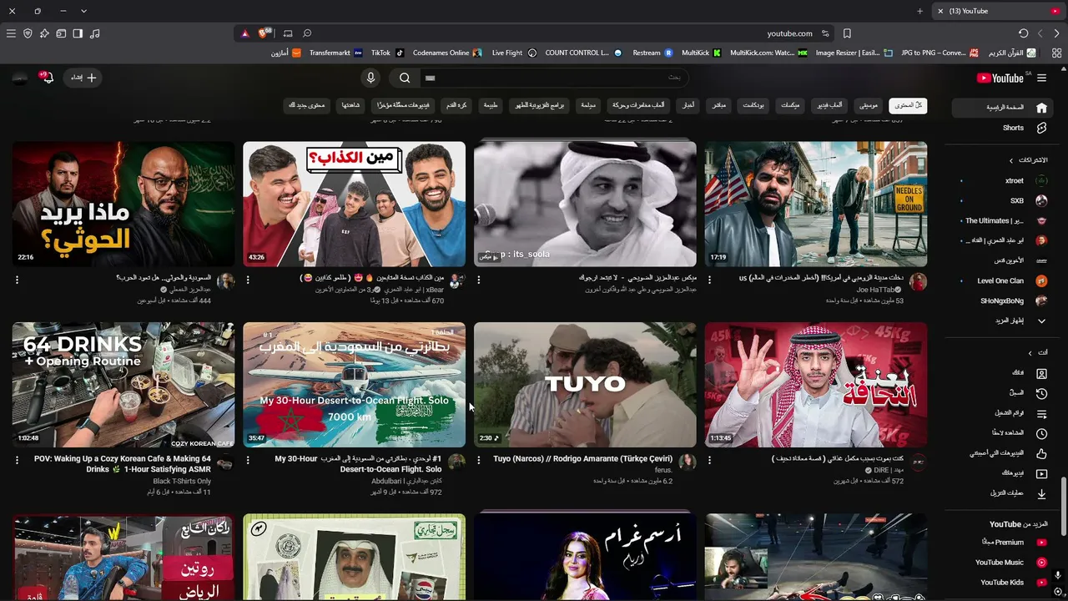The height and width of the screenshot is (601, 1068).
Task: Open the browser main menu icon
Action: tap(11, 33)
